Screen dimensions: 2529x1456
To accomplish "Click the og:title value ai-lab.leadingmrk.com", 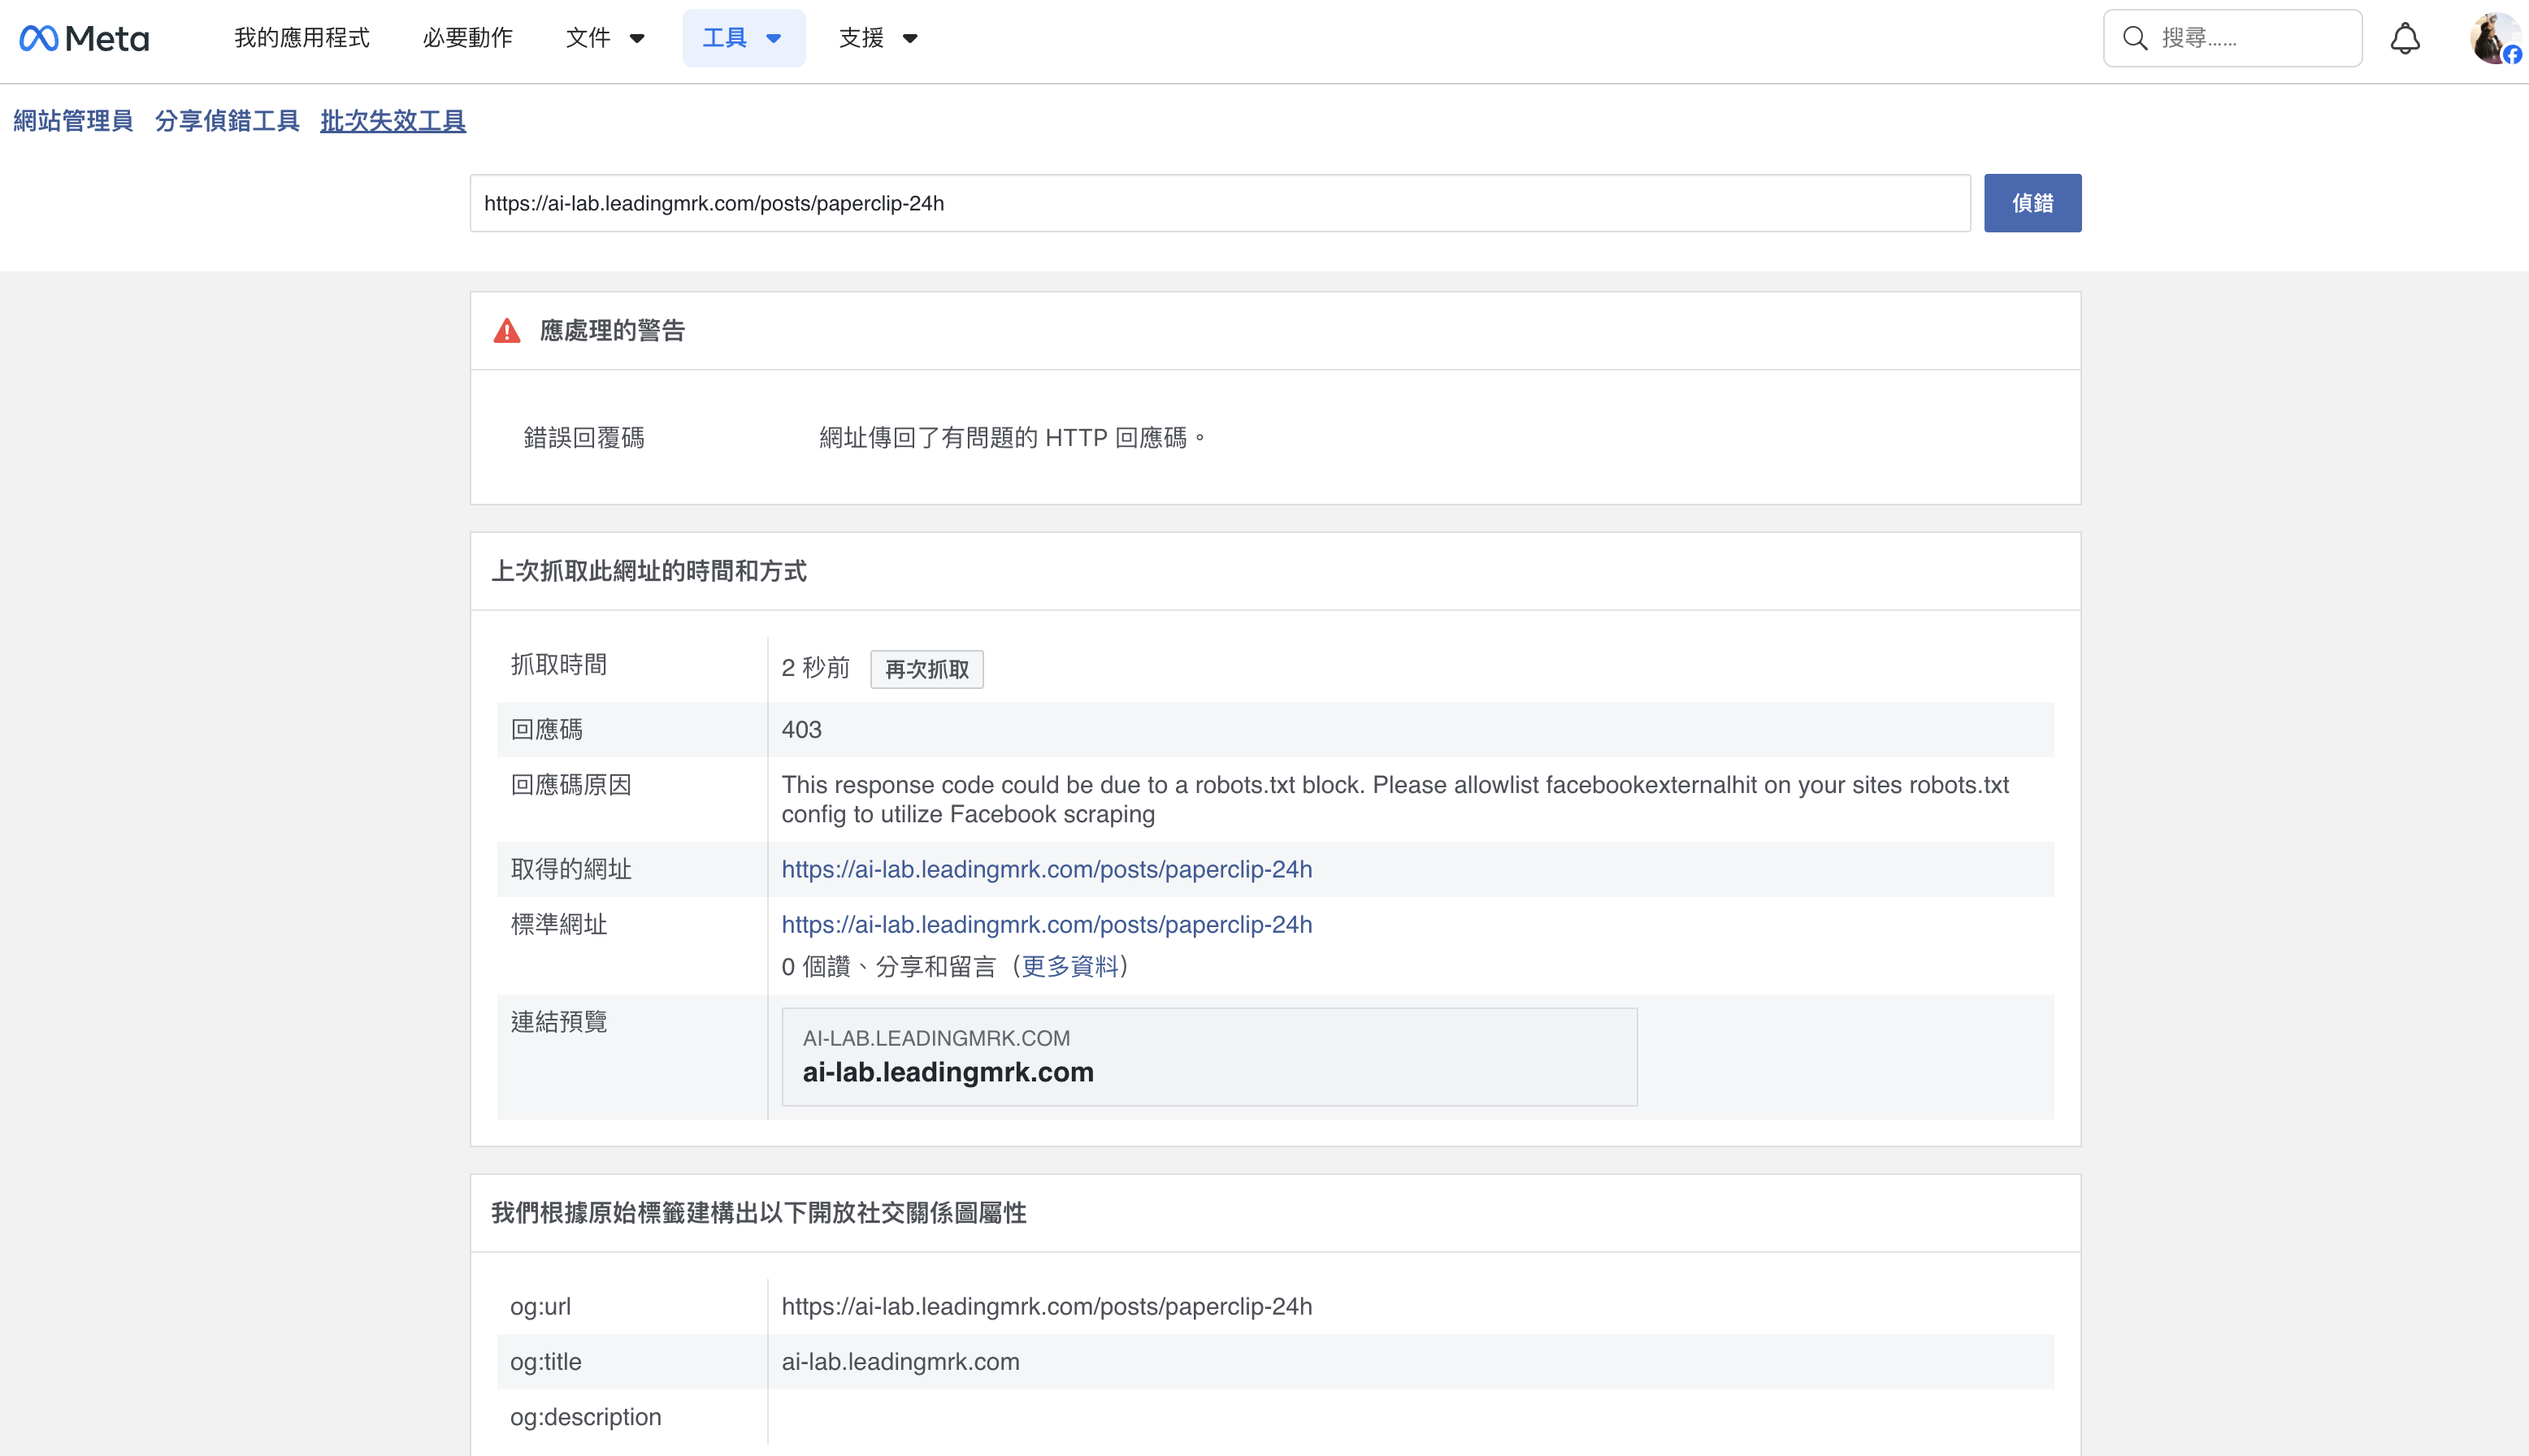I will coord(900,1361).
